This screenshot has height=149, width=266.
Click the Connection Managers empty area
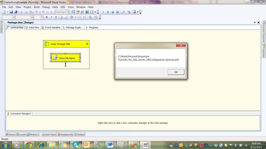pyautogui.click(x=133, y=123)
